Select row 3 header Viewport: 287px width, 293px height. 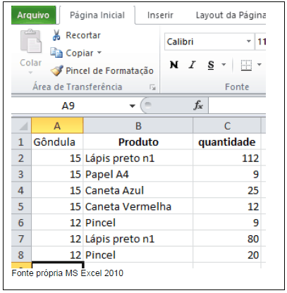(x=21, y=175)
